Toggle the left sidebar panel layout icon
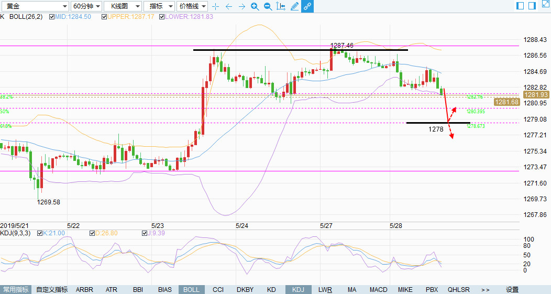 (x=520, y=6)
